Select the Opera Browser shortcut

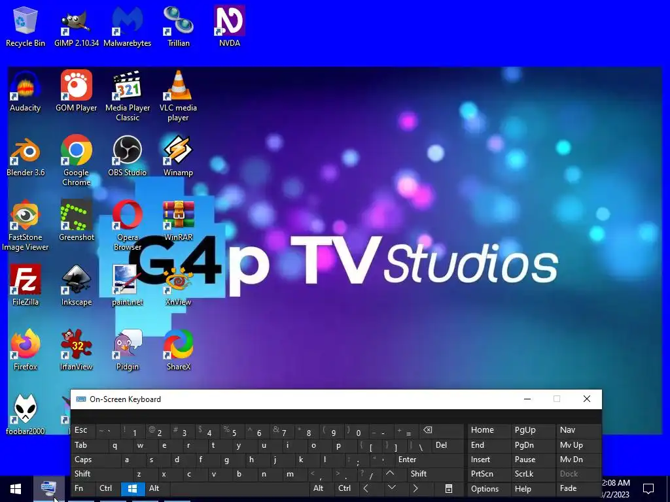point(128,226)
